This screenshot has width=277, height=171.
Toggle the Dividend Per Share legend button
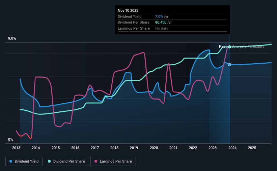(x=66, y=162)
